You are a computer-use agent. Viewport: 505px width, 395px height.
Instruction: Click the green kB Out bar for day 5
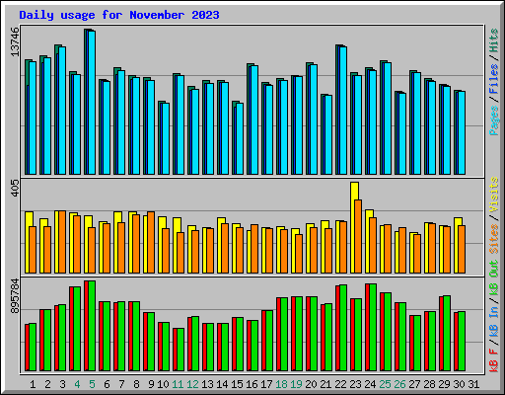click(x=92, y=326)
